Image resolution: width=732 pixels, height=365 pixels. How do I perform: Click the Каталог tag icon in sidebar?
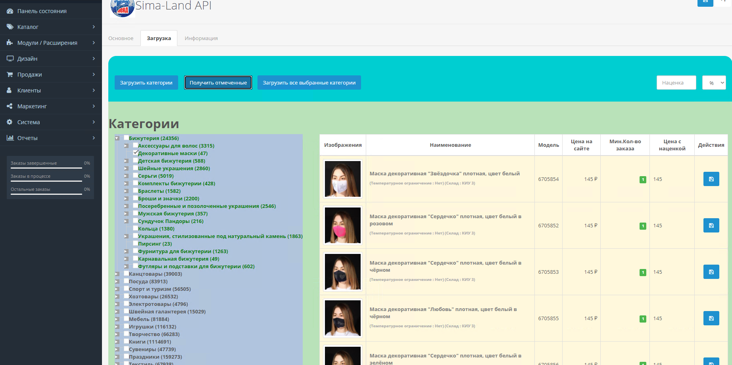tap(10, 27)
